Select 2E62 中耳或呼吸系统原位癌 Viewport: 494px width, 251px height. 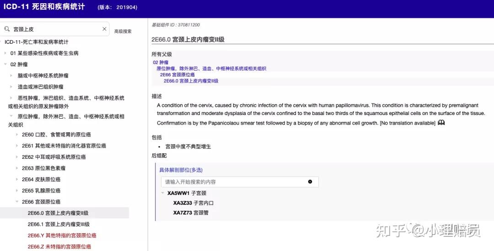(x=54, y=157)
